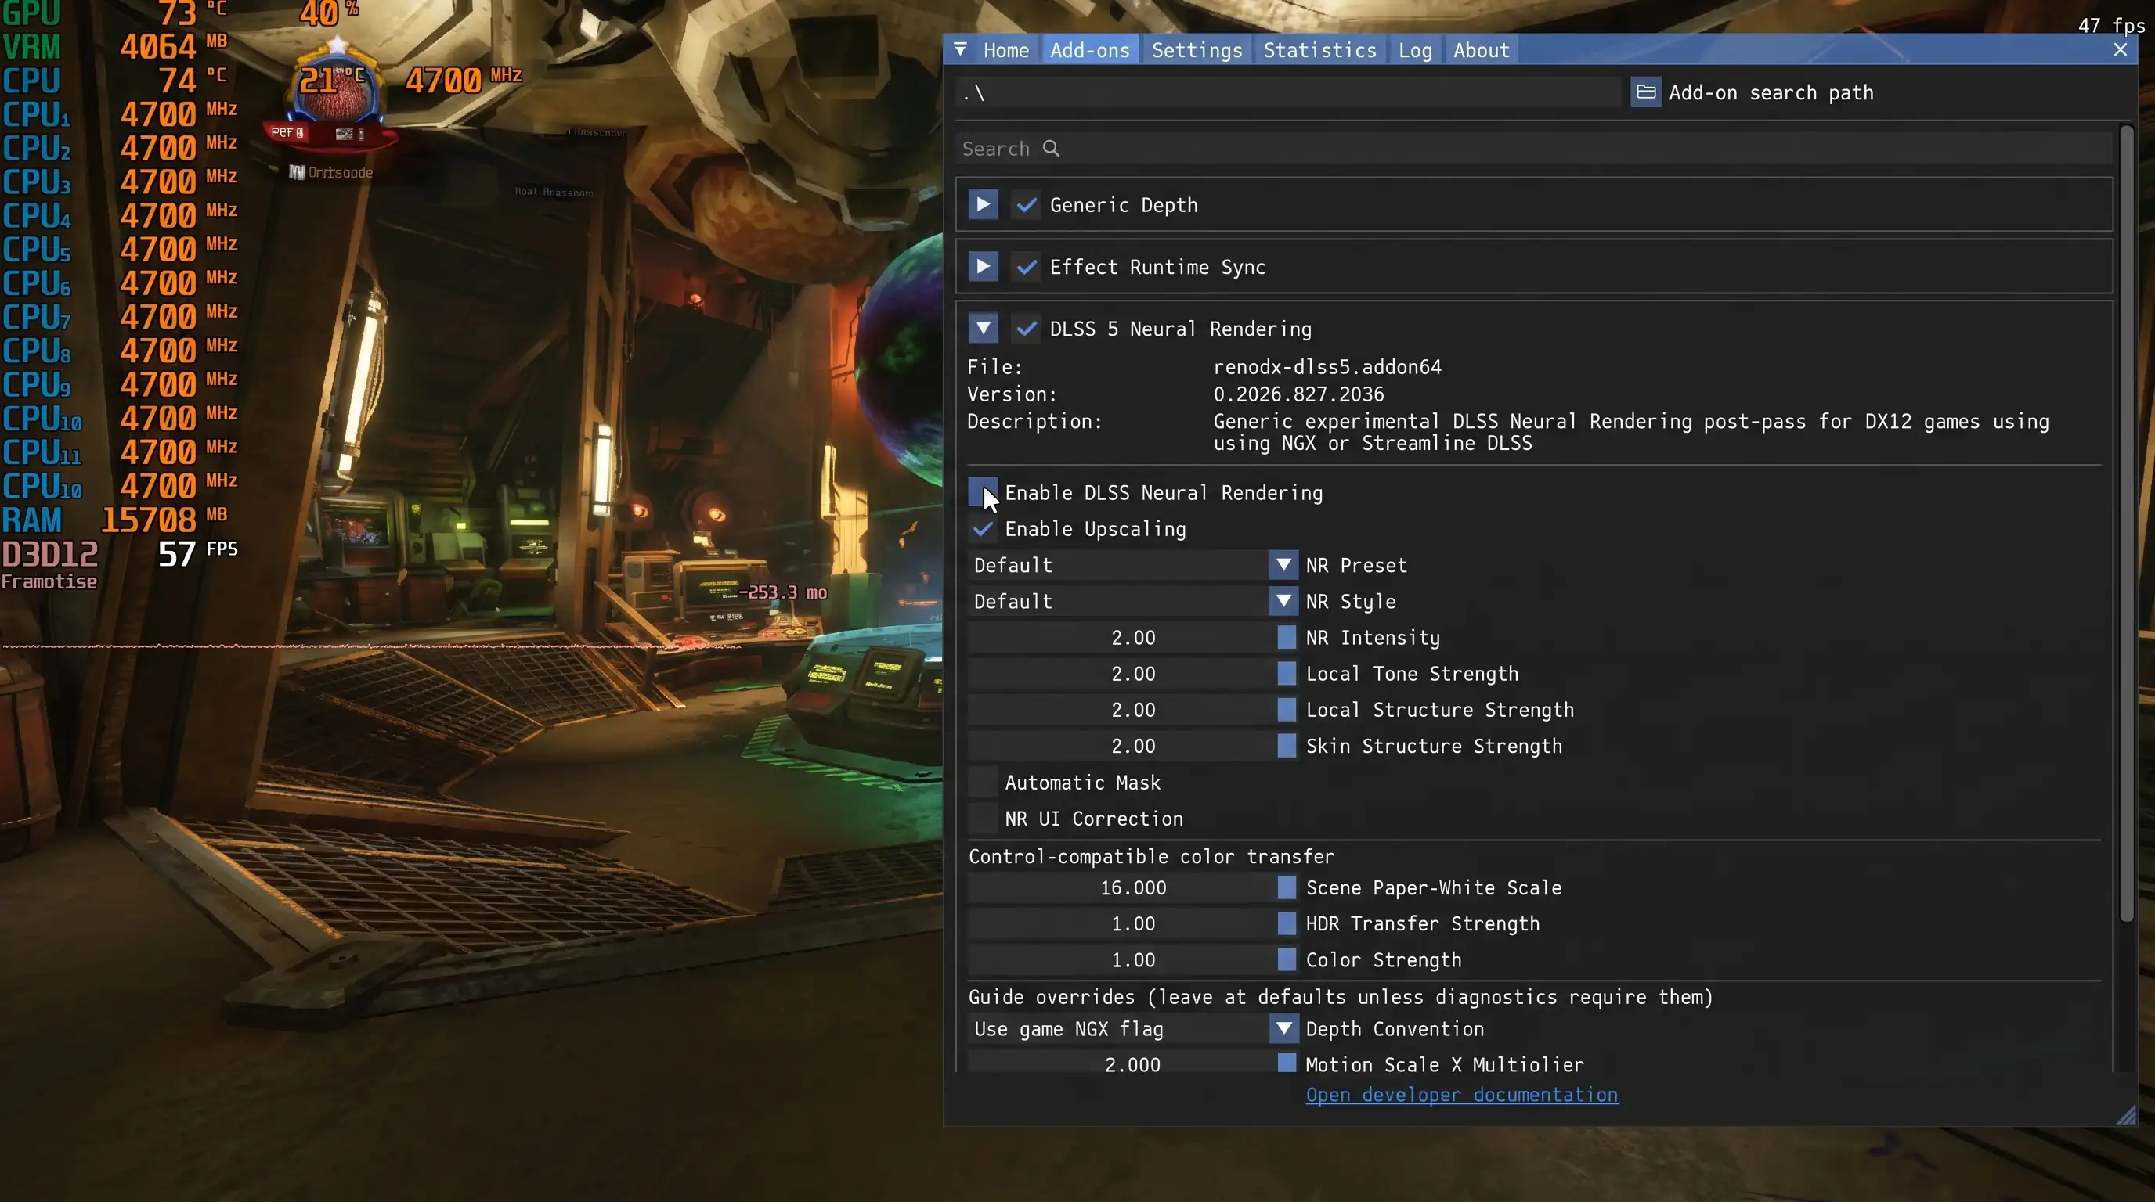This screenshot has width=2155, height=1202.
Task: Click the D3D12 57 FPS readout
Action: click(x=120, y=553)
